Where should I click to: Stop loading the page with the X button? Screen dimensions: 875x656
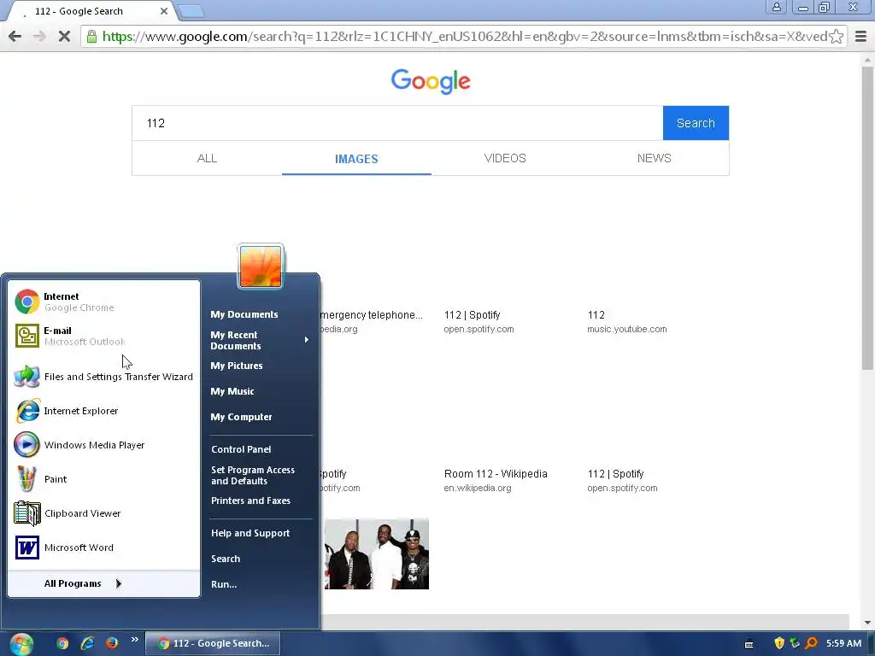point(64,37)
